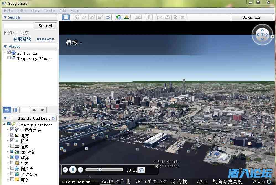Viewport: 276px width, 185px height.
Task: Open the planet switcher icon
Action: point(138,17)
